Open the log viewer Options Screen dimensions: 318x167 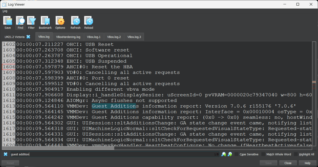[60, 23]
